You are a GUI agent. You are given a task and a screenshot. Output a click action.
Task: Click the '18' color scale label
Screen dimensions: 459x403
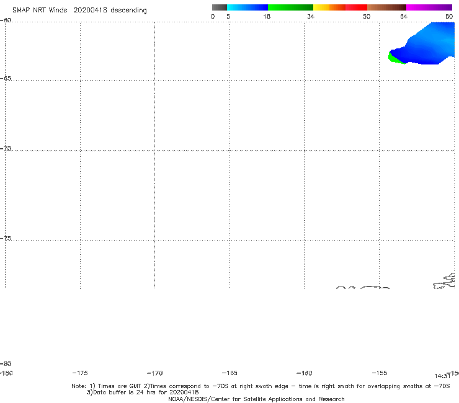pos(267,16)
